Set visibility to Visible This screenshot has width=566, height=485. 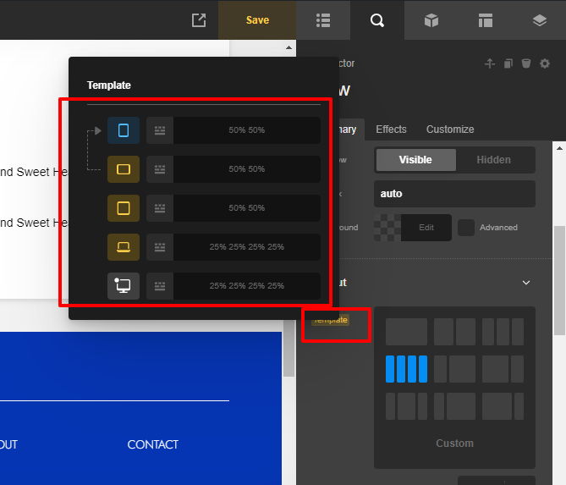click(x=415, y=159)
